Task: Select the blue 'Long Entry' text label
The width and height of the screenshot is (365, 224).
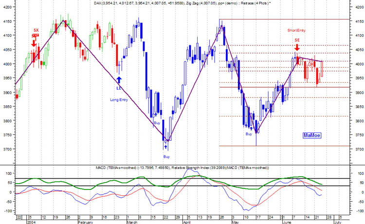Action: pyautogui.click(x=119, y=100)
